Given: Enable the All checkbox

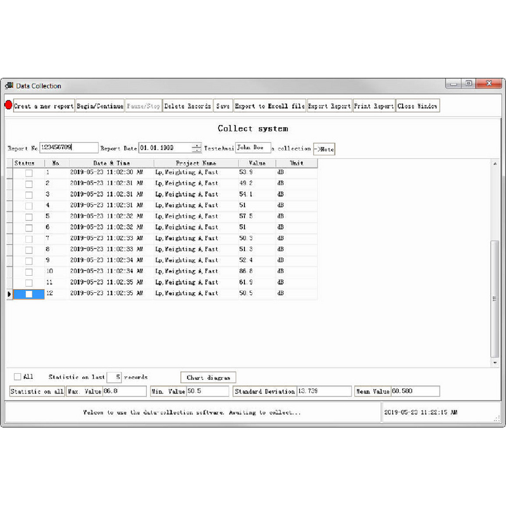Looking at the screenshot, I should [18, 376].
